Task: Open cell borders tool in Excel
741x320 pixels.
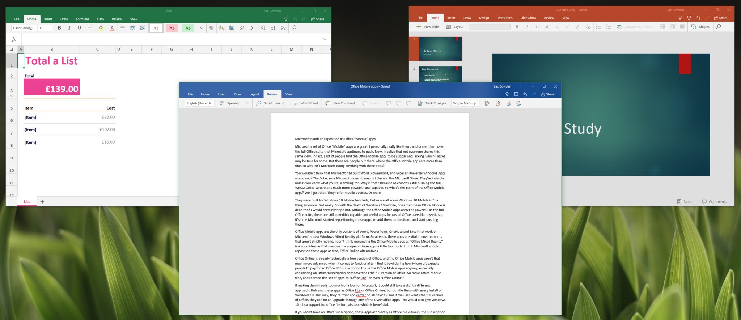Action: (90, 28)
